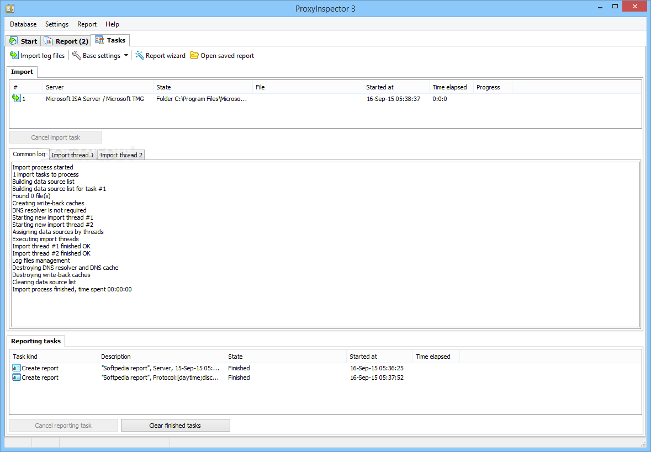This screenshot has width=651, height=452.
Task: Click log line 'DNS resolver is not required'
Action: (49, 210)
